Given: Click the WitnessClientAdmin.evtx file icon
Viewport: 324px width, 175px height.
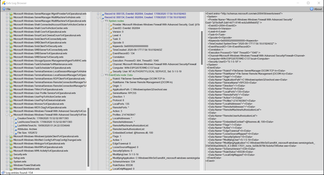Looking at the screenshot, I should point(11,169).
